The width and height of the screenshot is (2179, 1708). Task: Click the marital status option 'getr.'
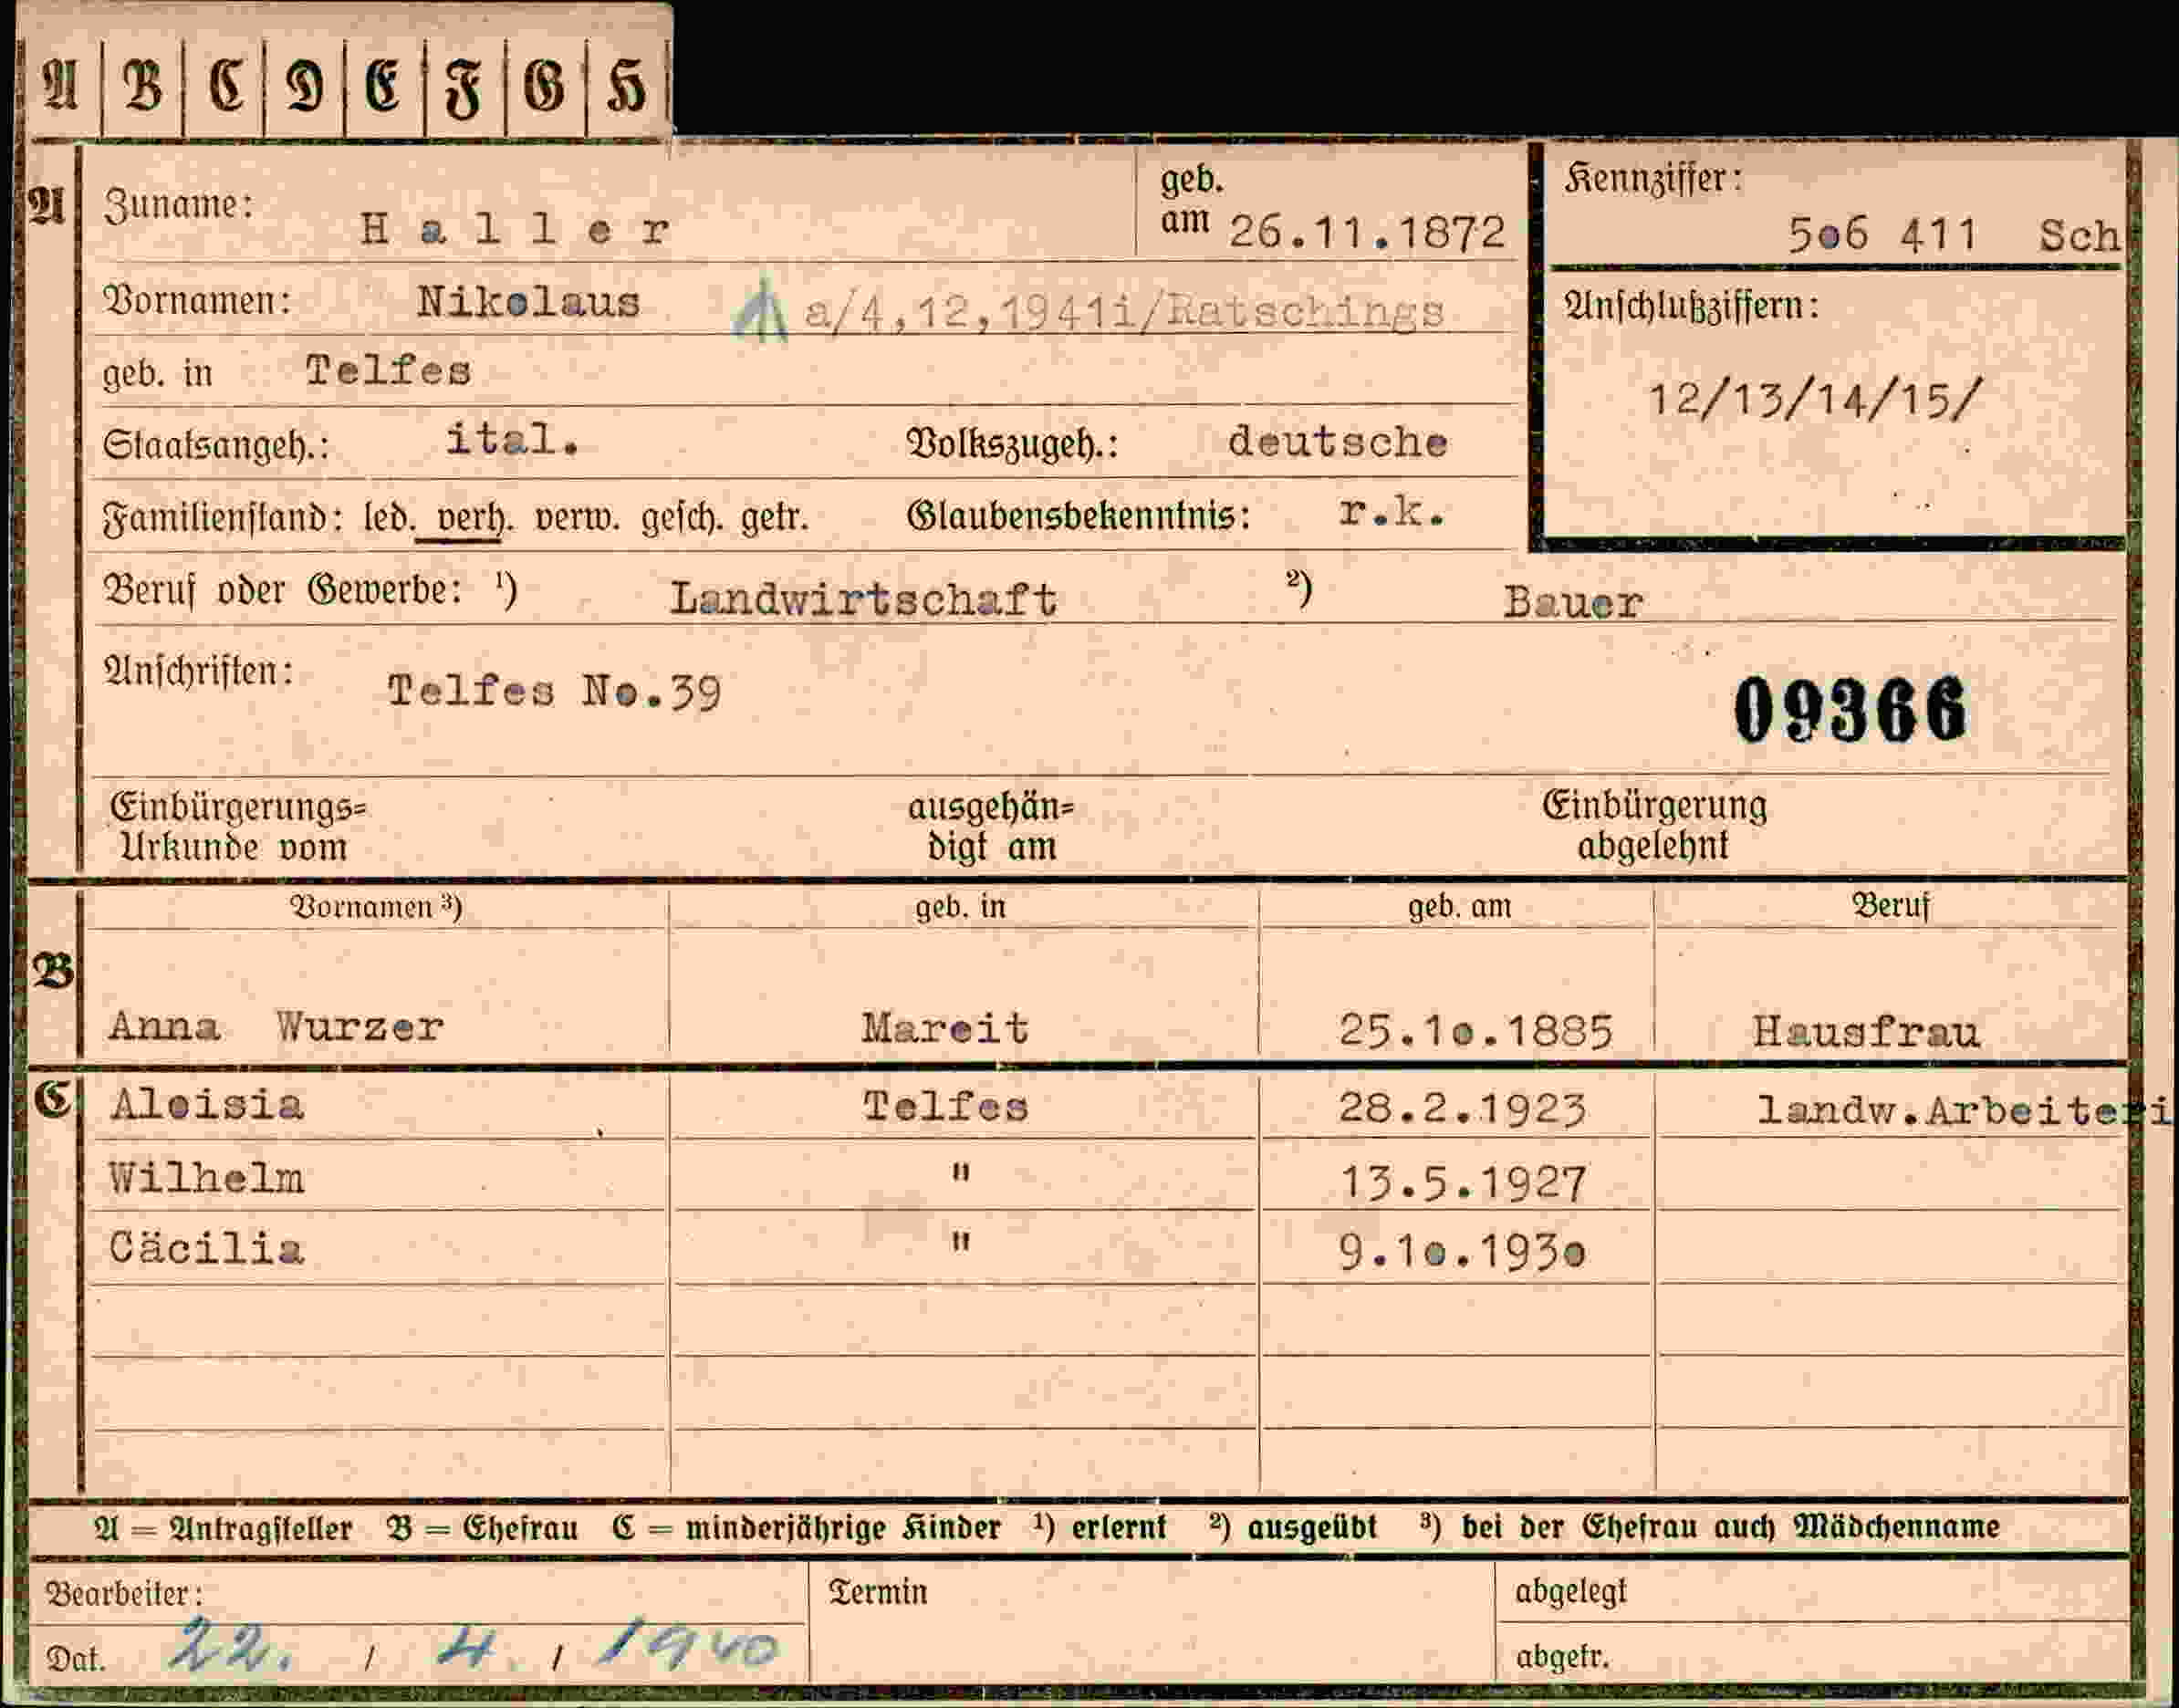click(x=774, y=518)
